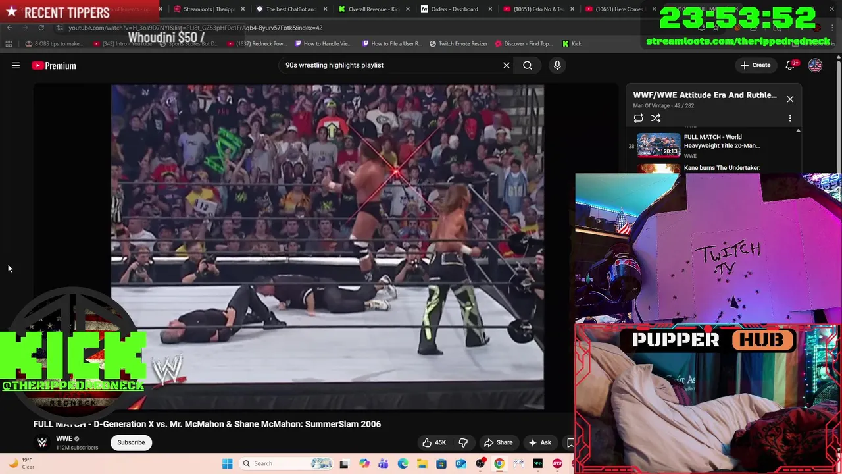Open File Explorer taskbar icon
The image size is (842, 474).
422,463
